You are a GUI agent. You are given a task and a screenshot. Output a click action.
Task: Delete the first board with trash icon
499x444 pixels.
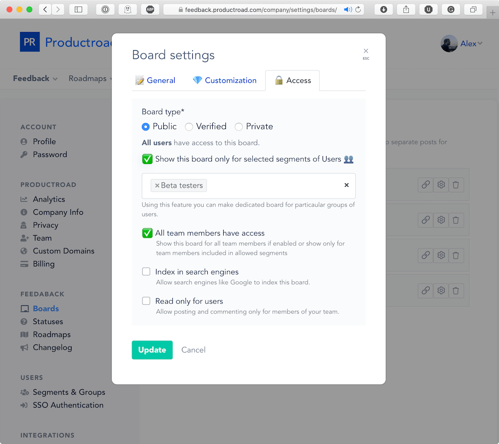pos(456,185)
